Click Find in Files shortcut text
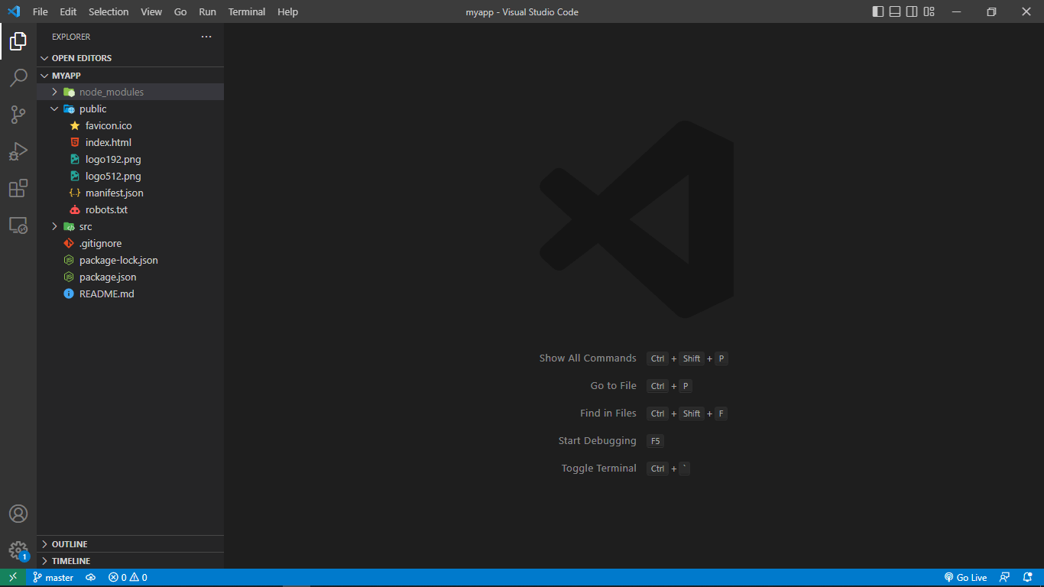The image size is (1044, 587). click(x=608, y=413)
